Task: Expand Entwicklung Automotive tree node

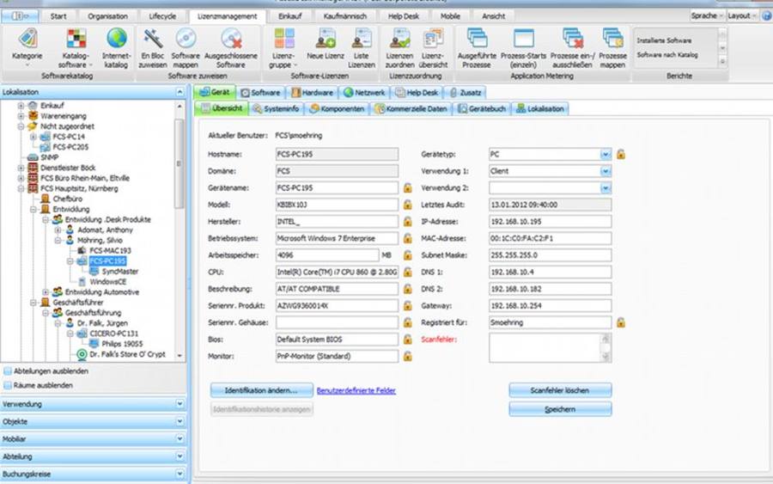Action: pos(46,292)
